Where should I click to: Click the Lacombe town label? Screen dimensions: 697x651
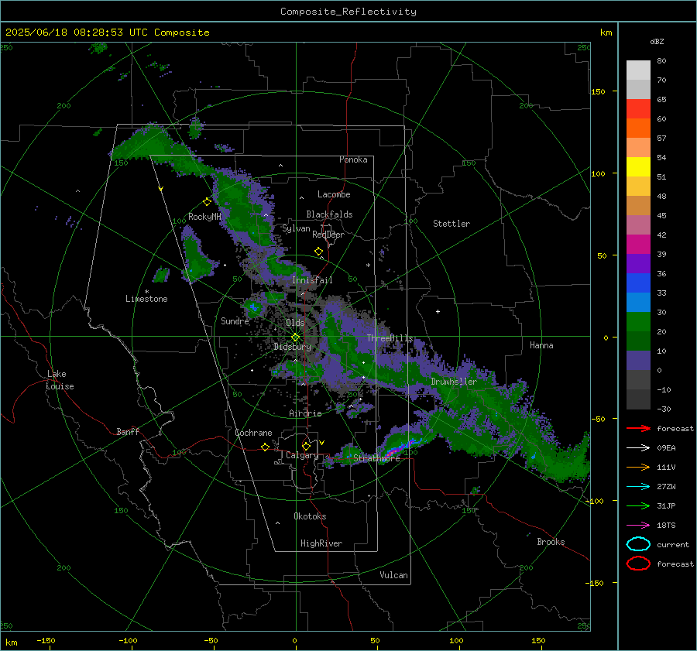click(334, 194)
